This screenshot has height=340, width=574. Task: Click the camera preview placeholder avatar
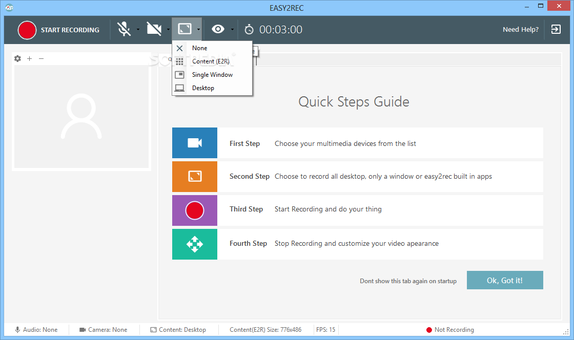[81, 116]
